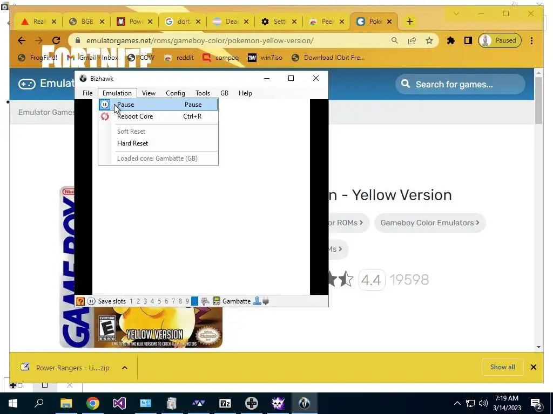Open the FrogFind! bookmark

coord(38,58)
